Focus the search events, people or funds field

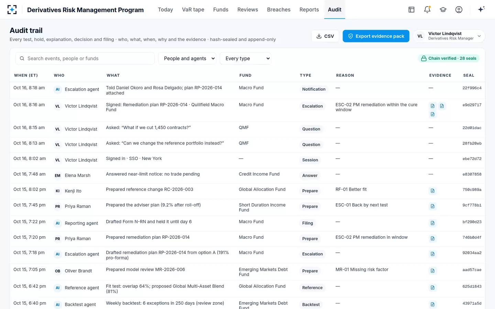pyautogui.click(x=85, y=58)
